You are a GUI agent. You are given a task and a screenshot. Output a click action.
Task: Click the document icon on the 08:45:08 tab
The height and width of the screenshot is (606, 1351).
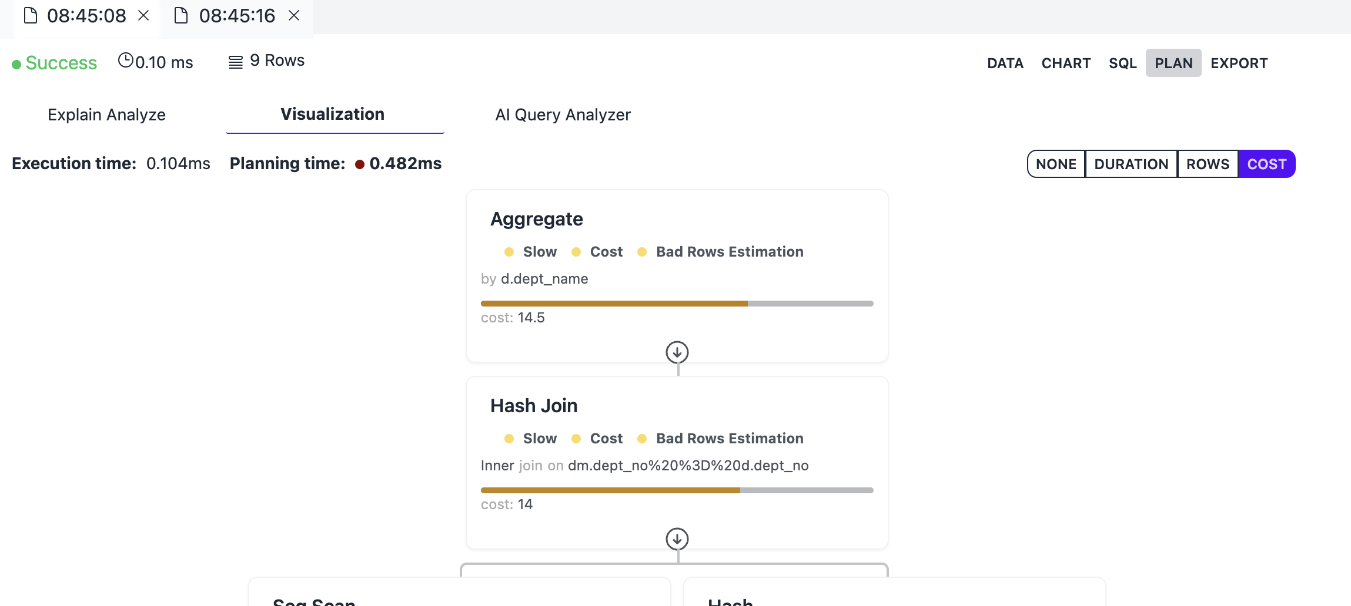pos(31,16)
